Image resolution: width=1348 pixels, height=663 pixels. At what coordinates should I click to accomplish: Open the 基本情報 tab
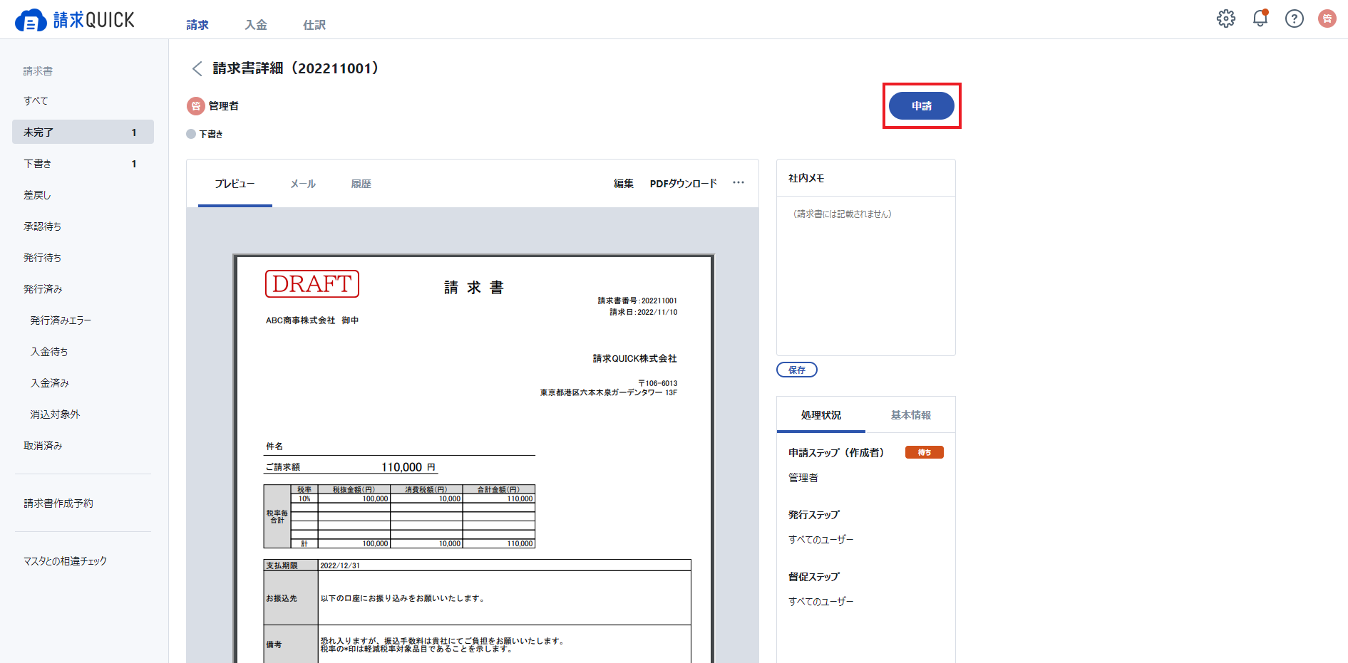pyautogui.click(x=910, y=415)
